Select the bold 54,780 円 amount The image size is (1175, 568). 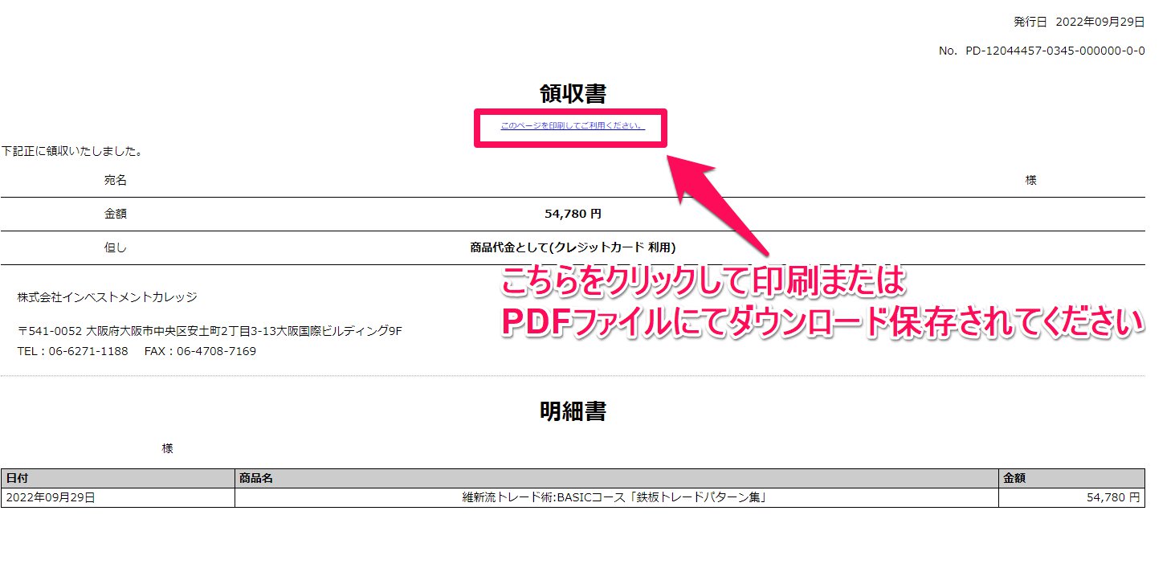pyautogui.click(x=573, y=214)
